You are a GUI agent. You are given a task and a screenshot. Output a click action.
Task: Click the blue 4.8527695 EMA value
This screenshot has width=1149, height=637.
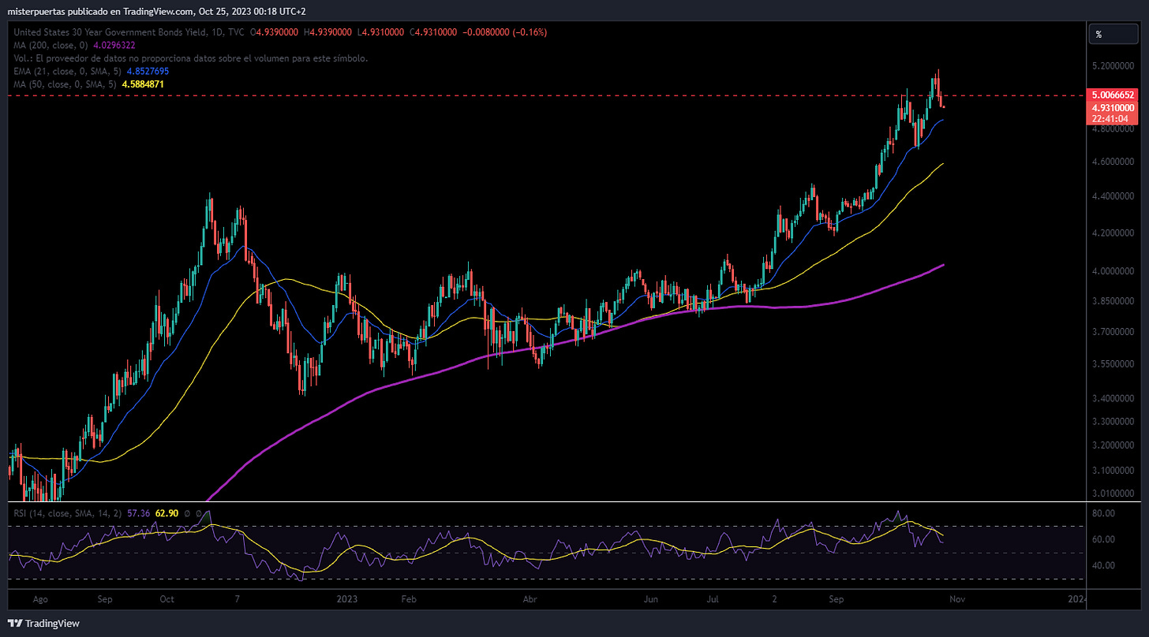[x=147, y=71]
